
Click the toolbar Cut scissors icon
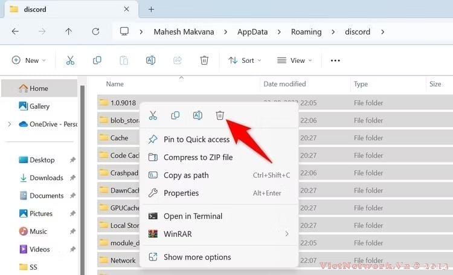(70, 60)
